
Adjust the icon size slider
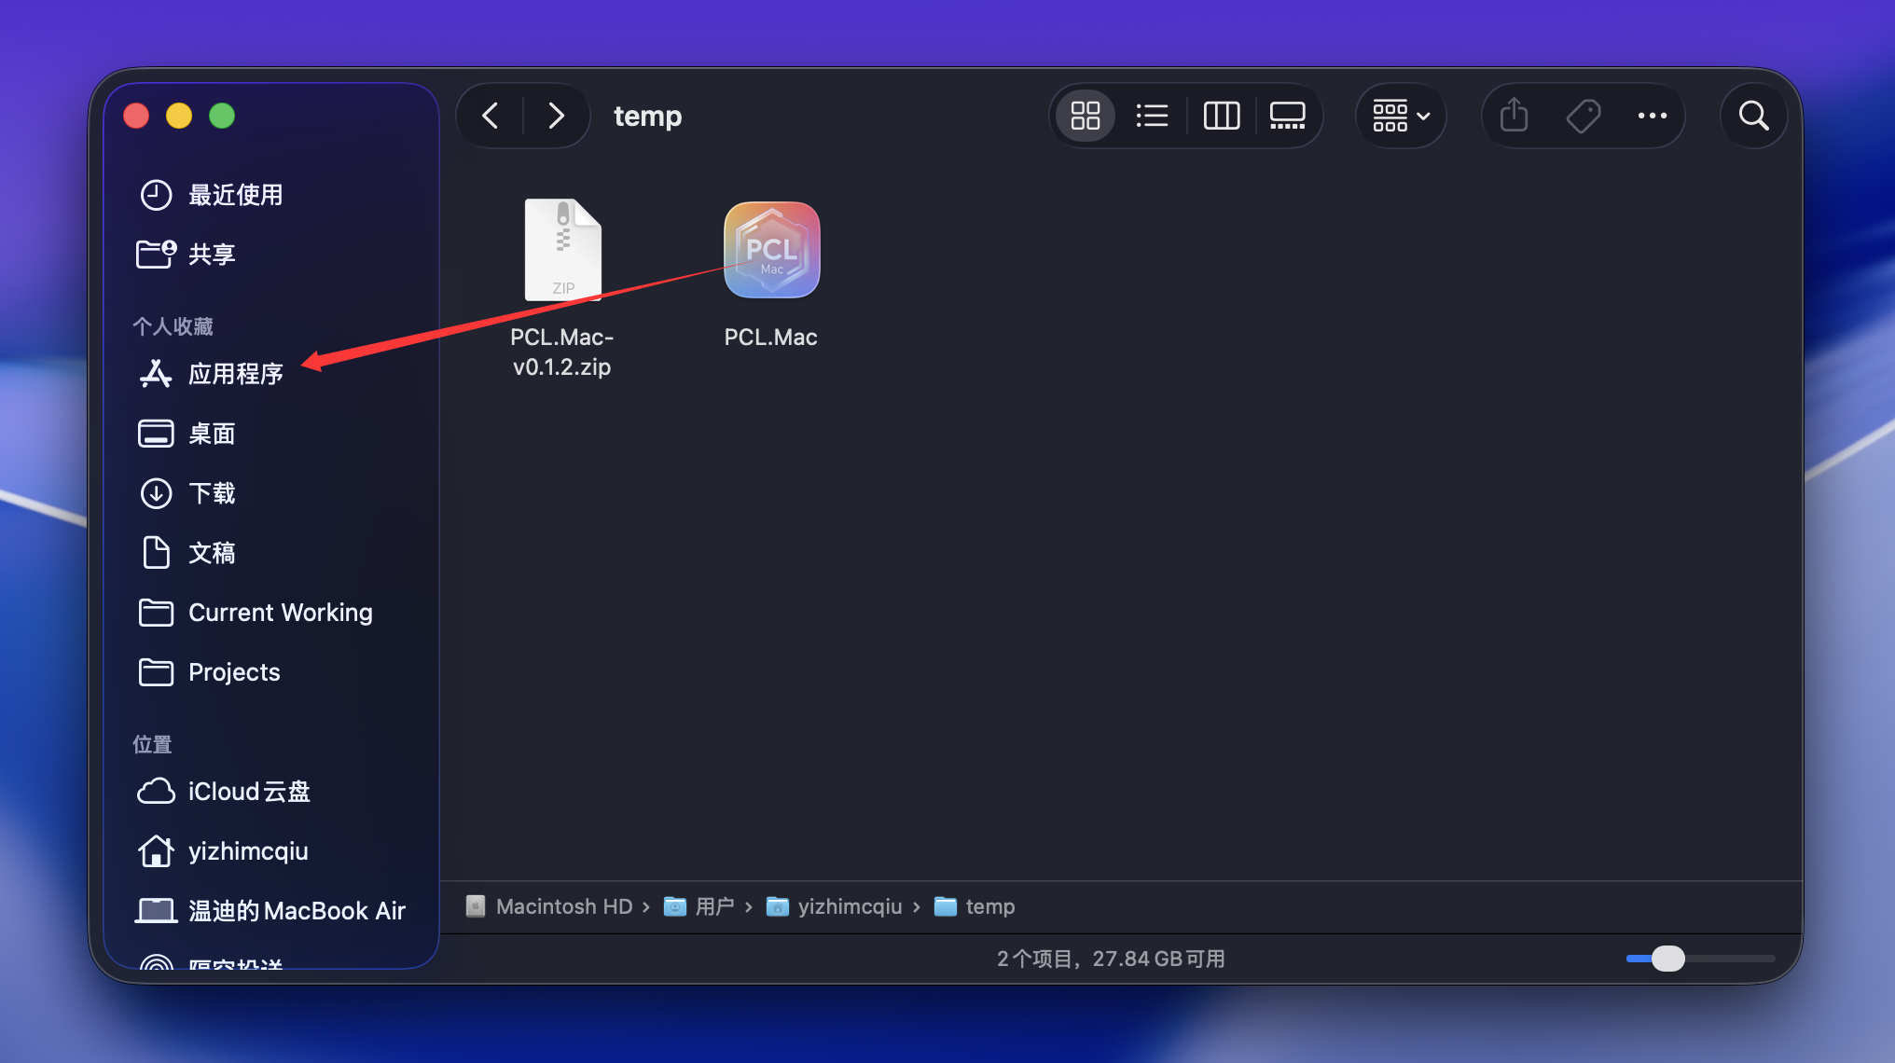[1667, 959]
